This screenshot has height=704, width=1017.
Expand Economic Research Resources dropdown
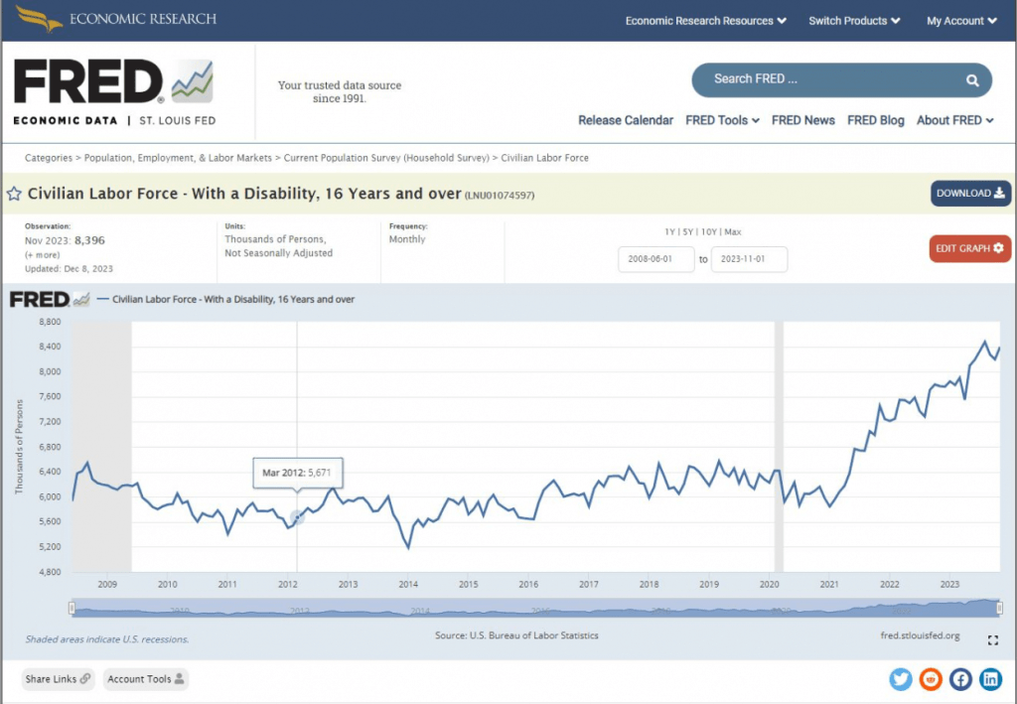(x=705, y=21)
